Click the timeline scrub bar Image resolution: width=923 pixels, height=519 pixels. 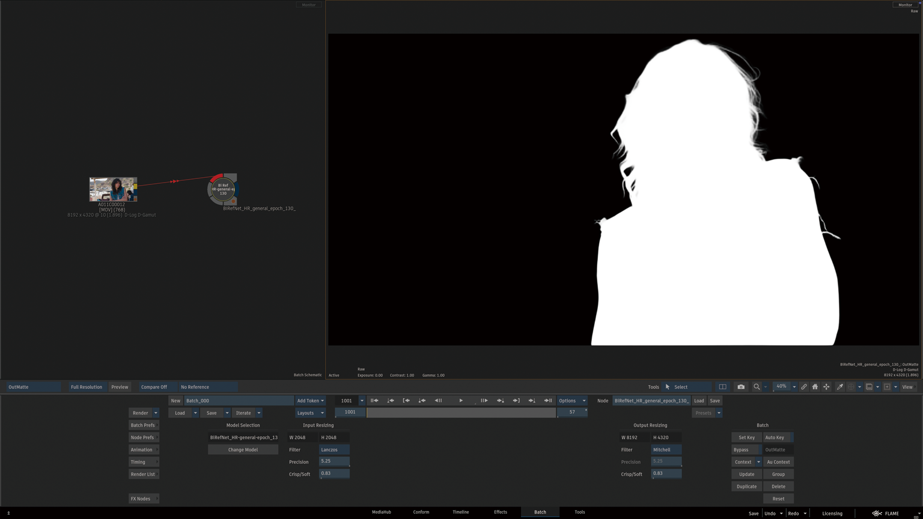(461, 413)
